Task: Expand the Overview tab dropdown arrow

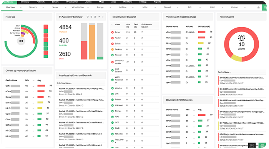Action: tap(21, 7)
